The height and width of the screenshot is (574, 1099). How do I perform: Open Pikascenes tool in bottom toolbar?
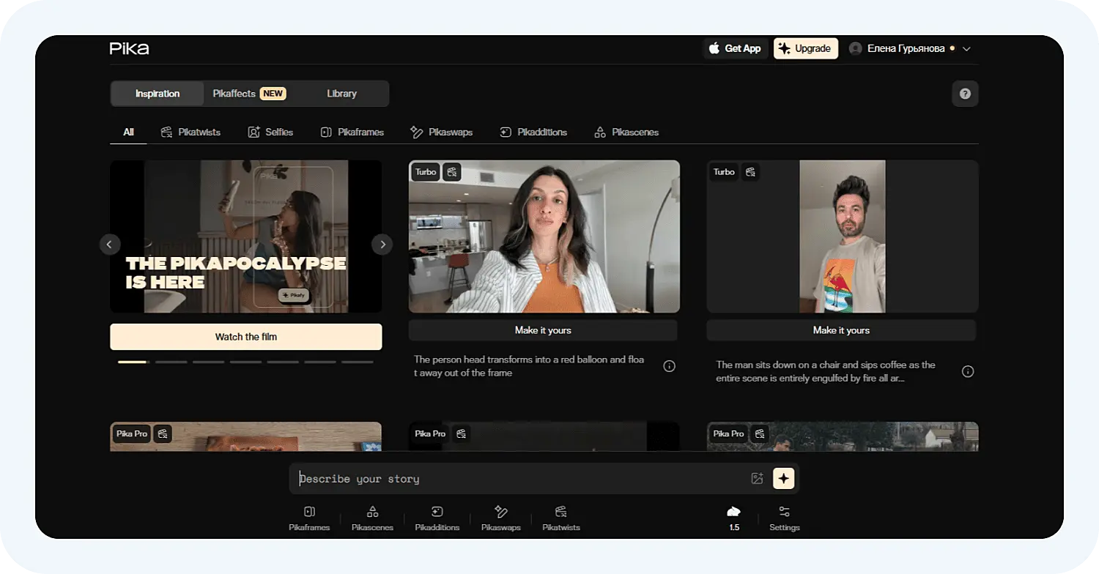[x=372, y=518]
